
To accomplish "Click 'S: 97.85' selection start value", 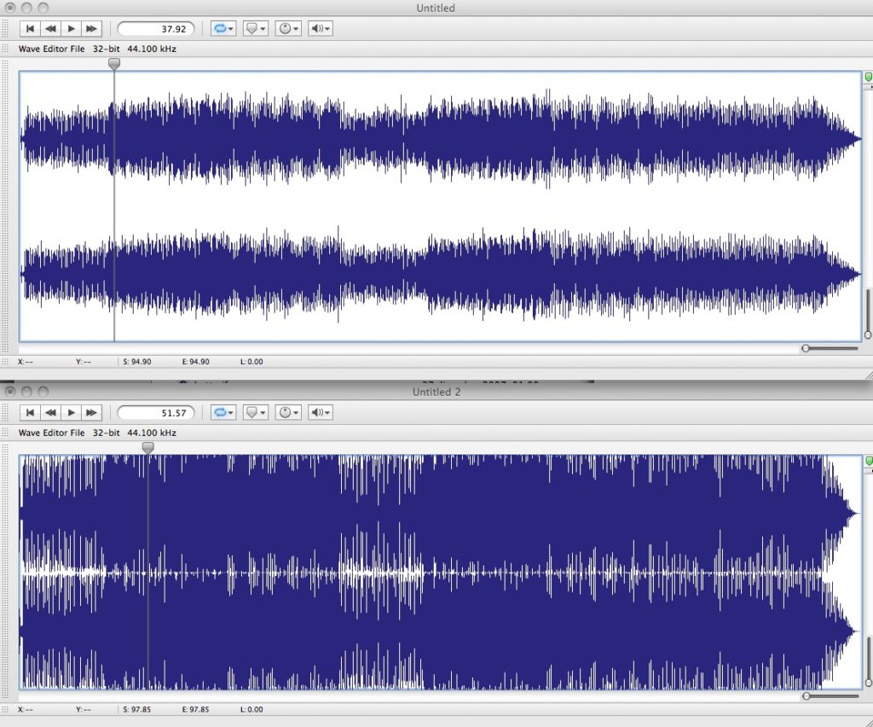I will coord(137,709).
